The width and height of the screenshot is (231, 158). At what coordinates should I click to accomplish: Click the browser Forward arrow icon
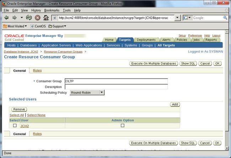coord(15,18)
